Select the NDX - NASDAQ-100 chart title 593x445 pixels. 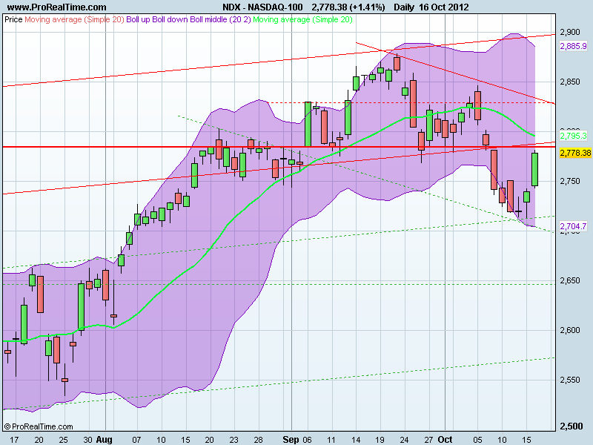(262, 7)
